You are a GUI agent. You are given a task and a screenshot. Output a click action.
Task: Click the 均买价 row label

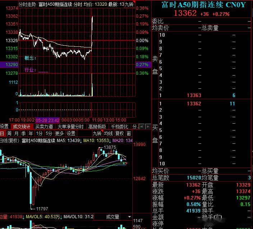click(160, 171)
